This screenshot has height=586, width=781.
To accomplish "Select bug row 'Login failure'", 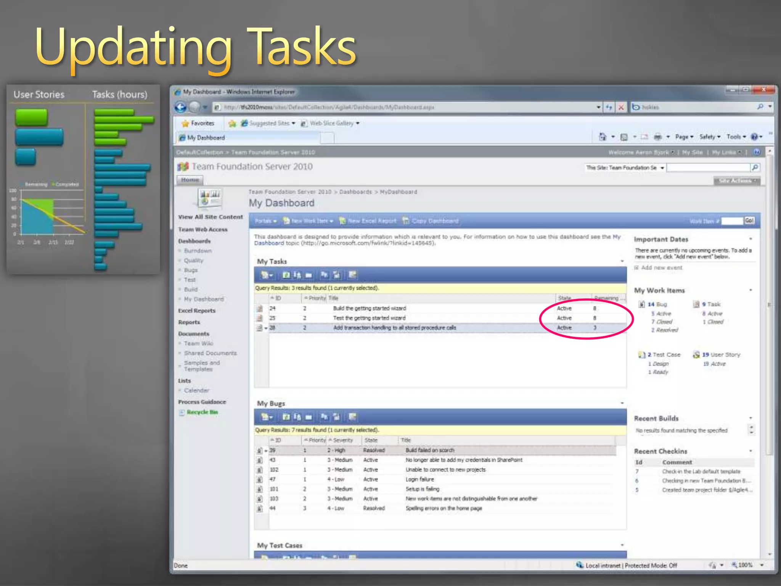I will [435, 480].
